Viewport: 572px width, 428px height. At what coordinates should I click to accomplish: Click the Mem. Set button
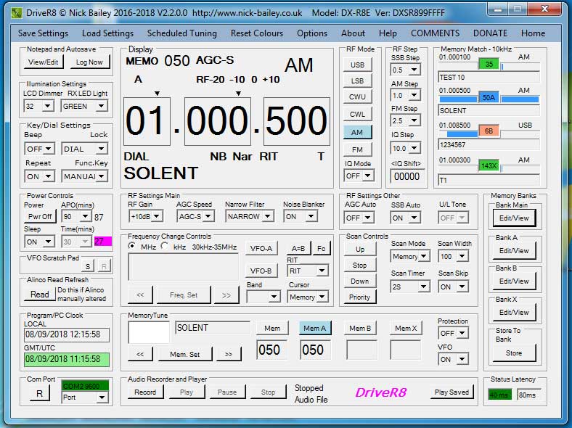[185, 354]
